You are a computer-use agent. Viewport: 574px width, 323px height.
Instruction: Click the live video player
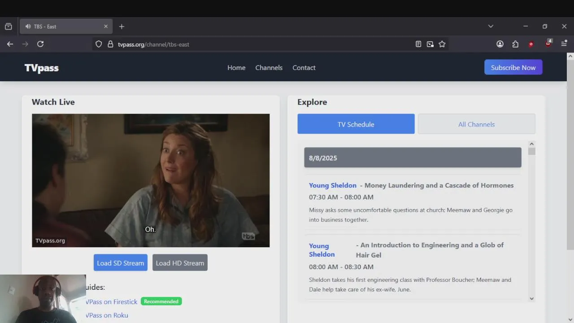tap(151, 180)
